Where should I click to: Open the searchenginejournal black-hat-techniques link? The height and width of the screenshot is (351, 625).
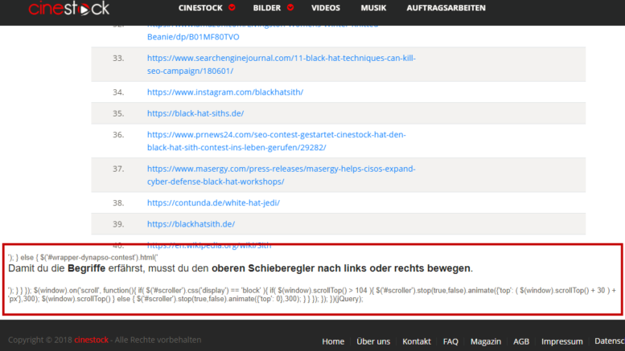click(282, 64)
